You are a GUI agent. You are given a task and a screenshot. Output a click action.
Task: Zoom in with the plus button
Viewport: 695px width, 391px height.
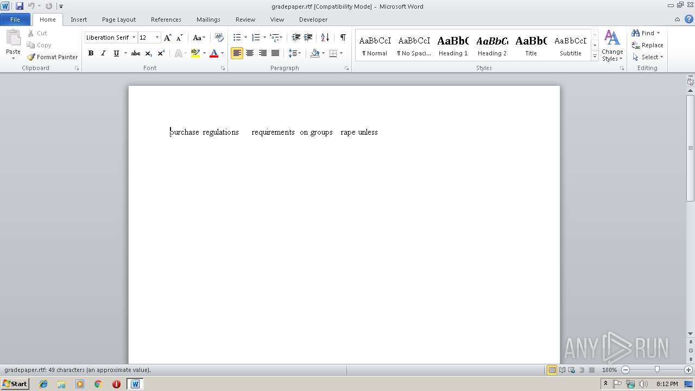pos(688,370)
